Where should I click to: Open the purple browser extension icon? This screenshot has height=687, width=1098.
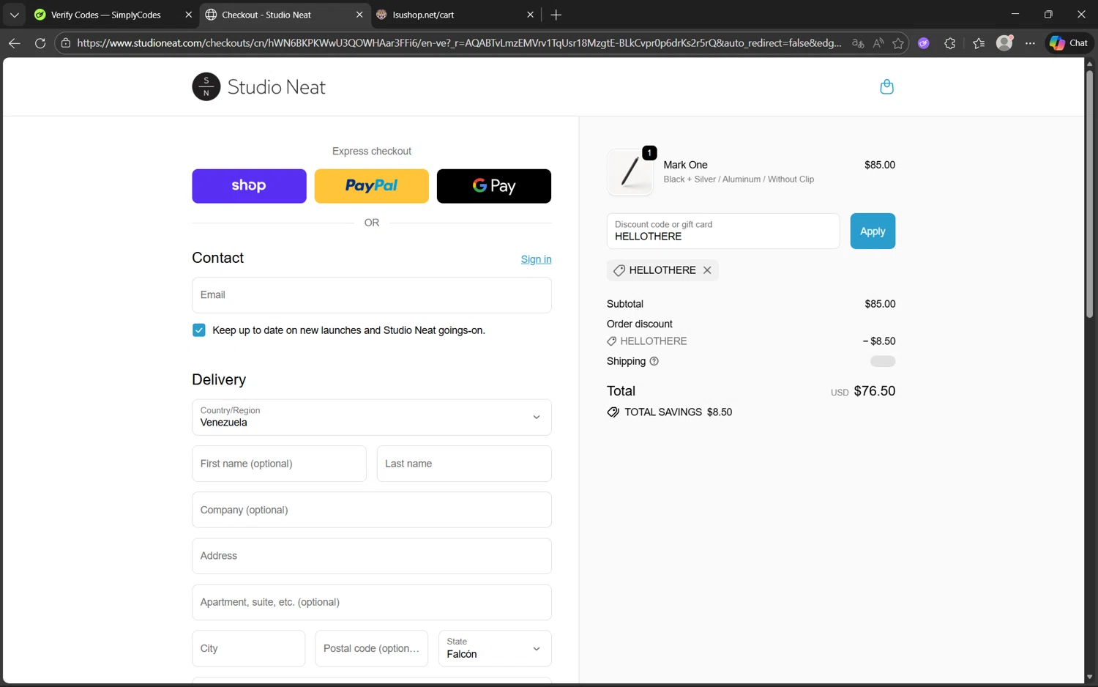(924, 43)
